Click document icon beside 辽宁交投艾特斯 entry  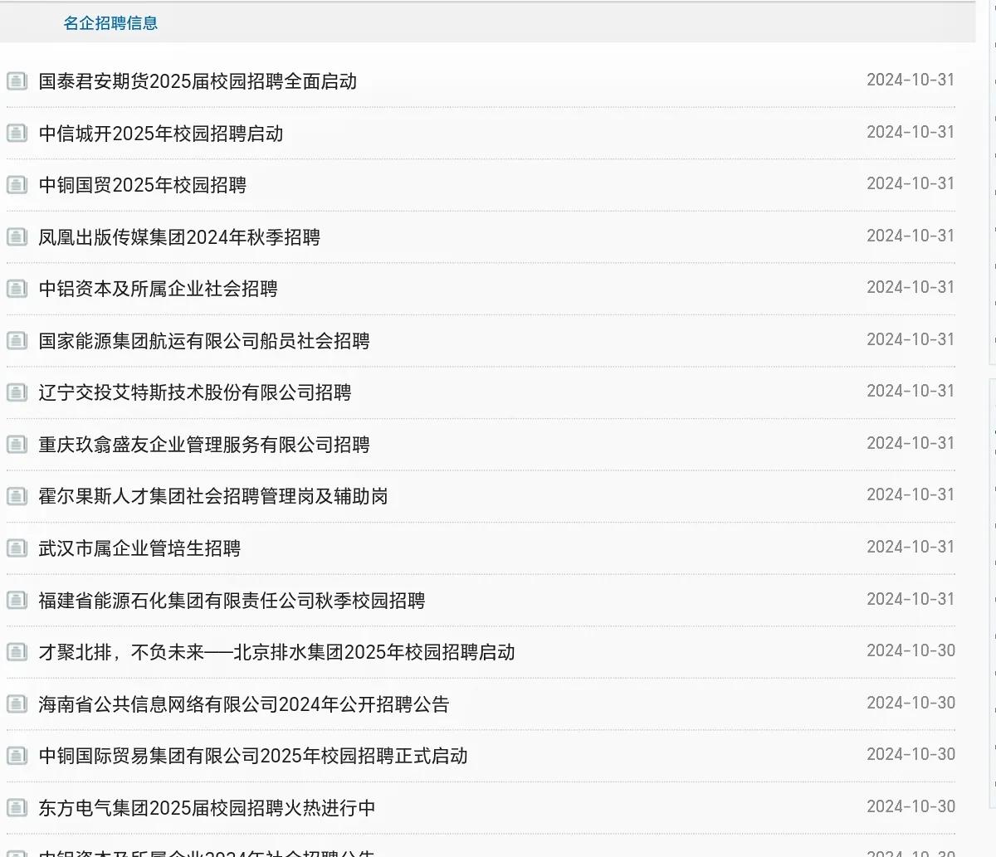[x=17, y=392]
